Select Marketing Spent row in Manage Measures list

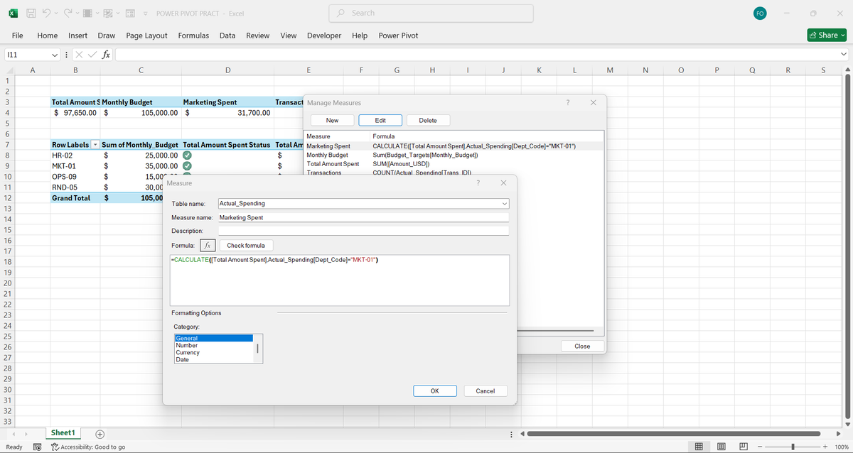coord(454,146)
